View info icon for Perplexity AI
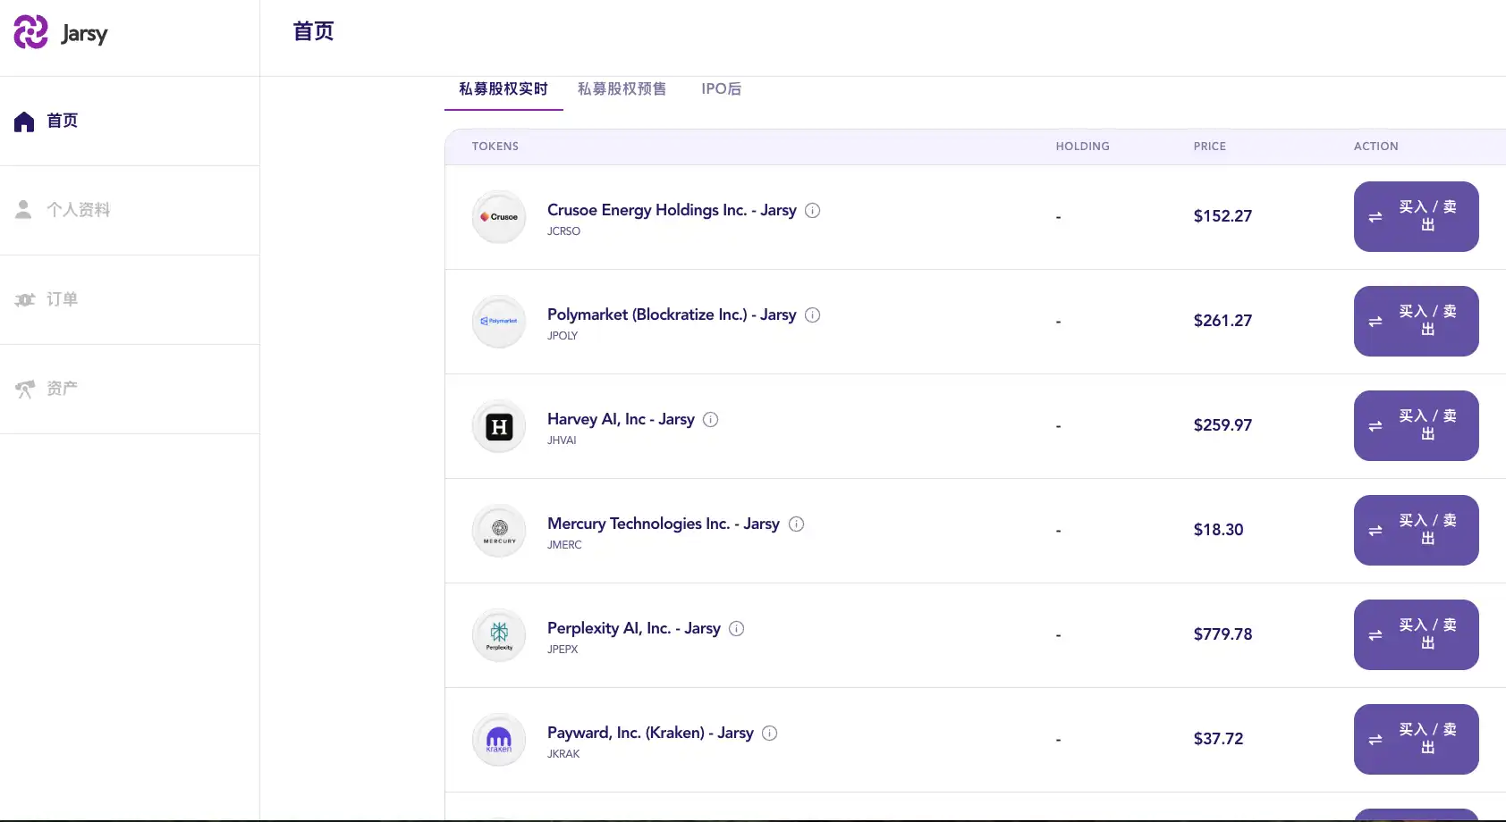Viewport: 1506px width, 822px height. point(736,629)
